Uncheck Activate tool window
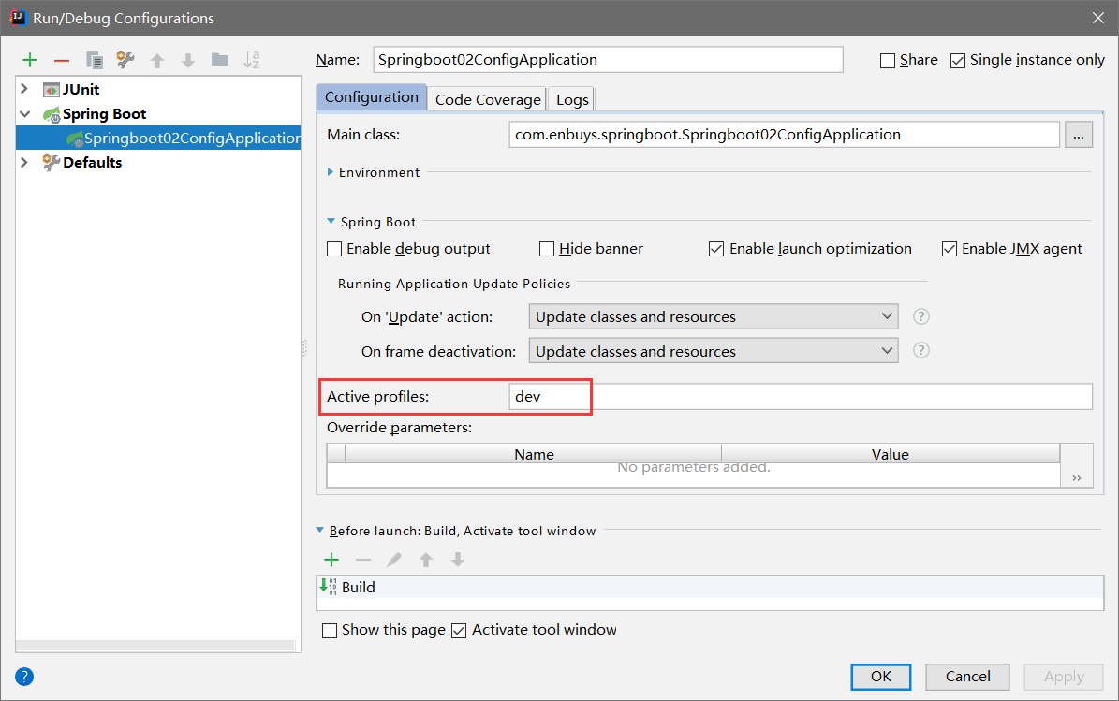1119x701 pixels. [x=459, y=631]
